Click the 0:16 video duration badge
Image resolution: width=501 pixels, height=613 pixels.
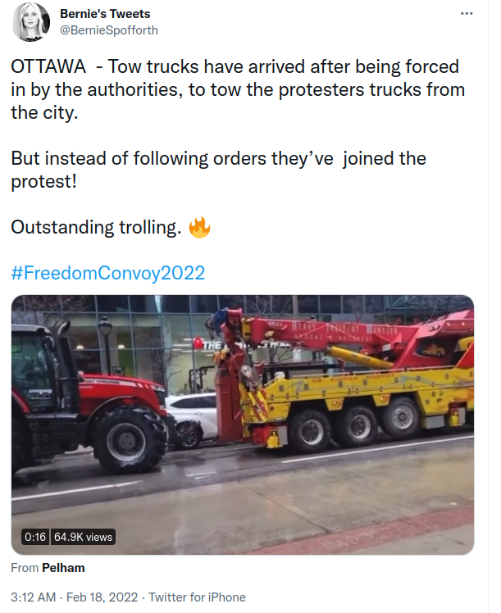35,537
